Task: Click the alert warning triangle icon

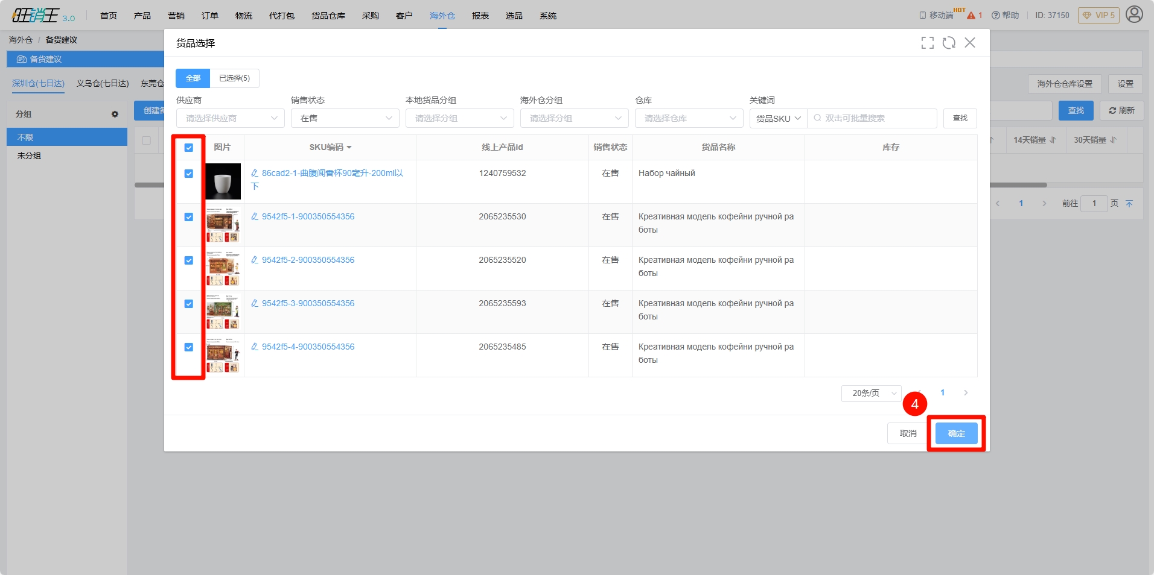Action: [x=971, y=16]
